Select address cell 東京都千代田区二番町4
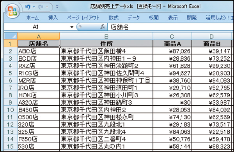The height and width of the screenshot is (152, 234). coord(106,139)
